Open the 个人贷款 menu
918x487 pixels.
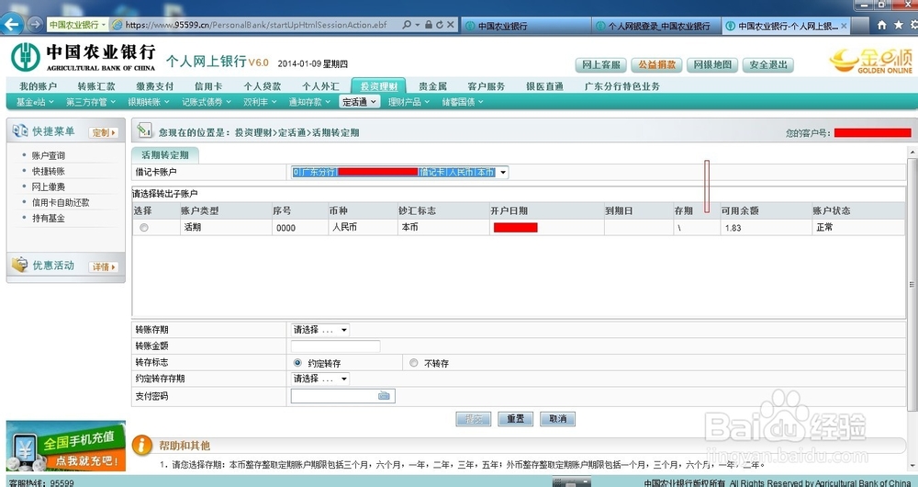(263, 86)
